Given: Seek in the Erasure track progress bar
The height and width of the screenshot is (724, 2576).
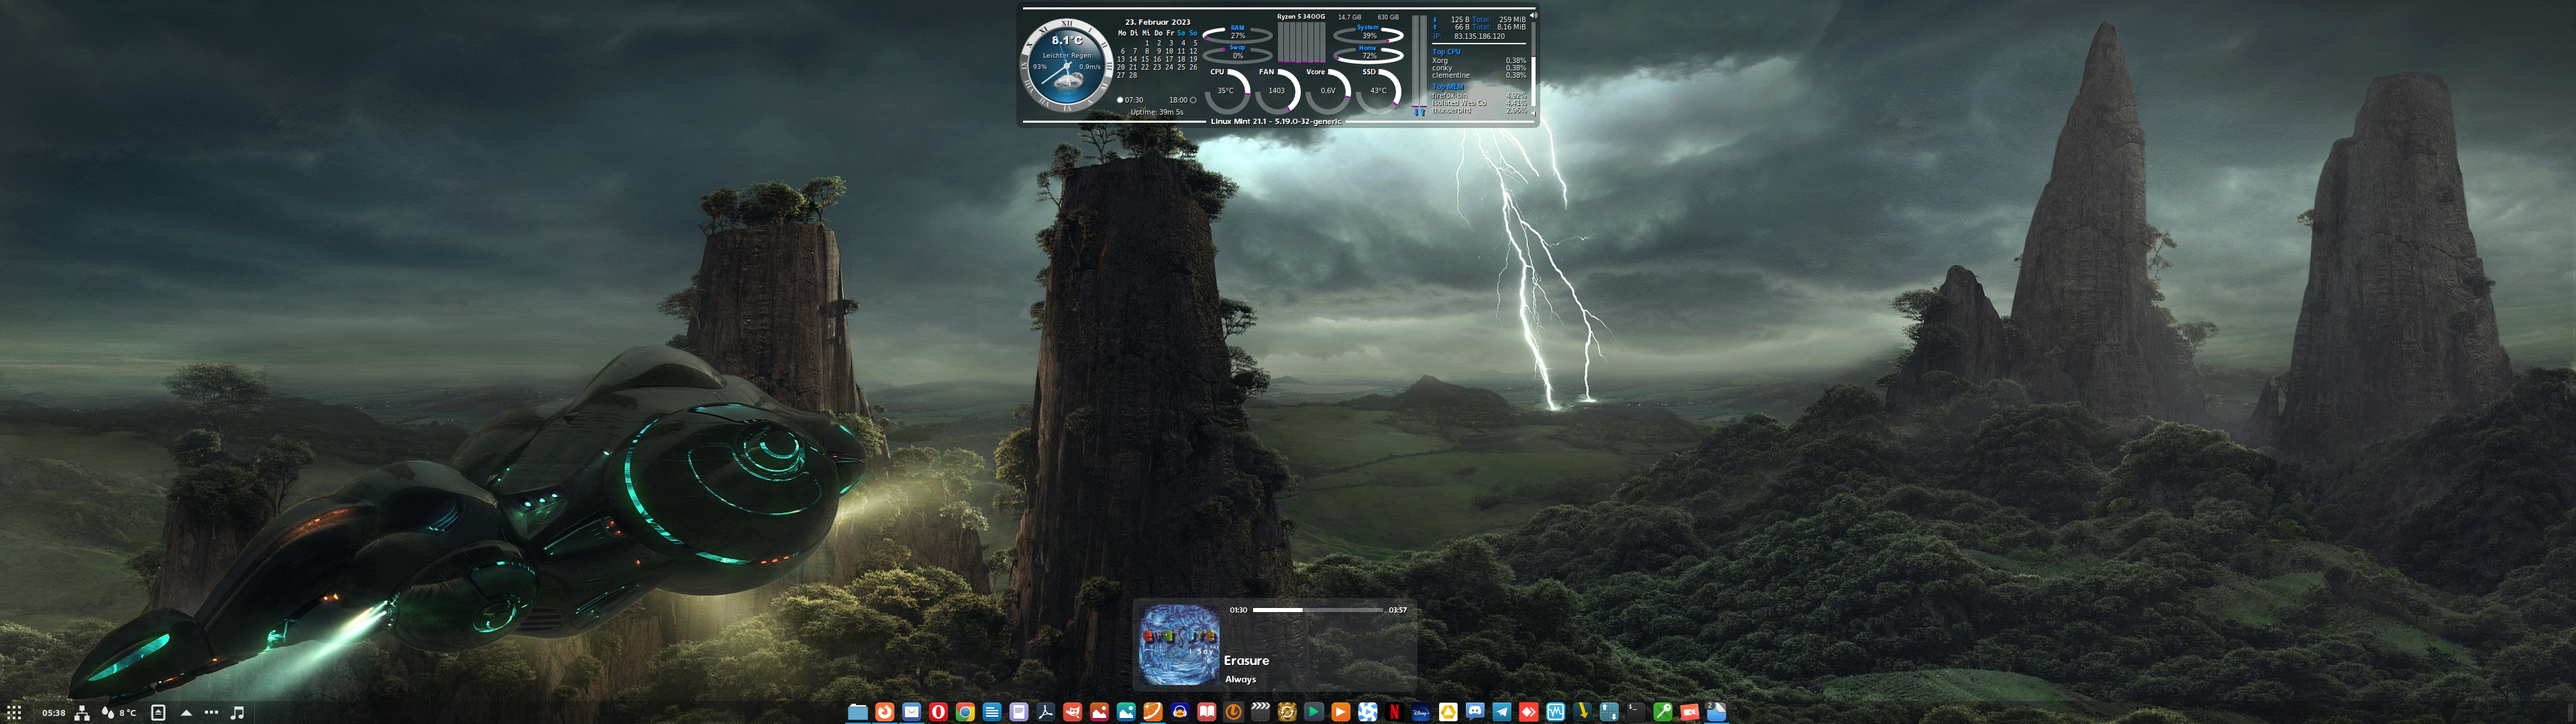Looking at the screenshot, I should 1317,610.
